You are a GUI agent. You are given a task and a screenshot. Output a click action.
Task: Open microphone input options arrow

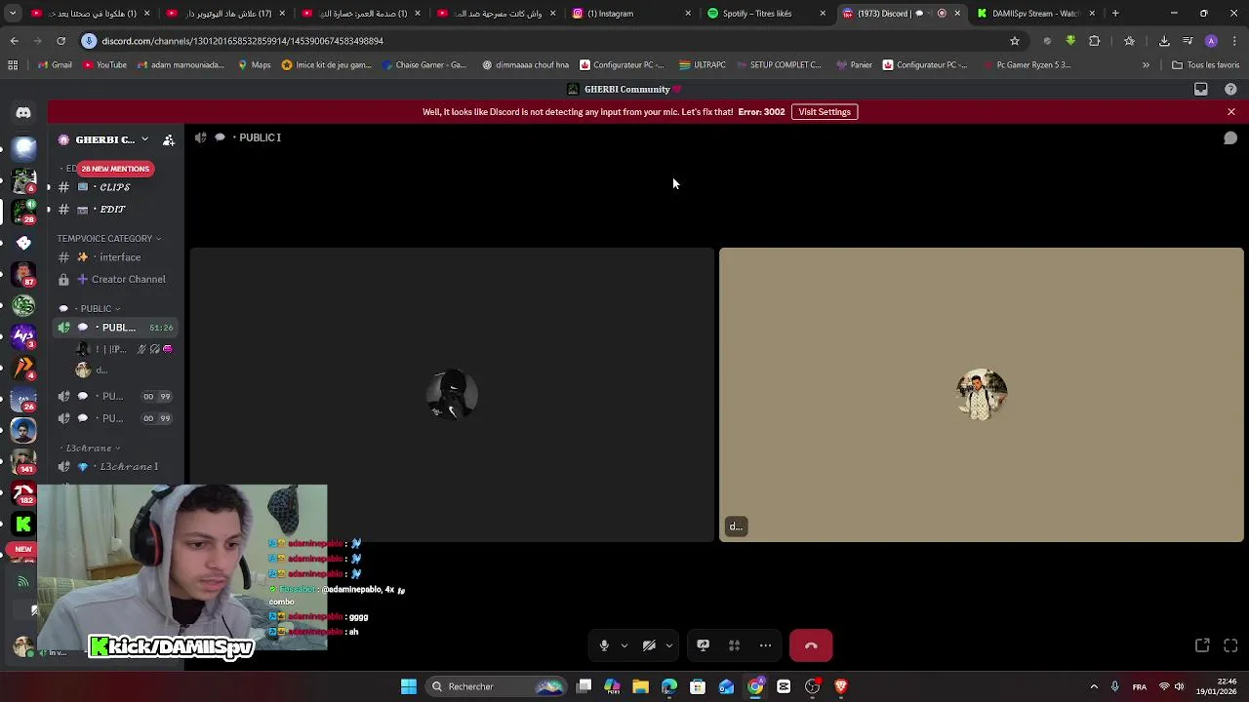[x=624, y=645]
